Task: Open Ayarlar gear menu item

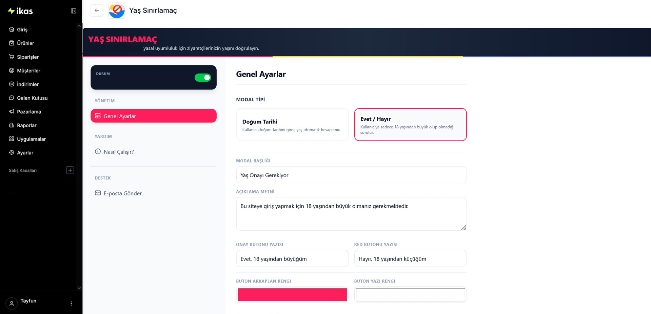Action: coord(25,153)
